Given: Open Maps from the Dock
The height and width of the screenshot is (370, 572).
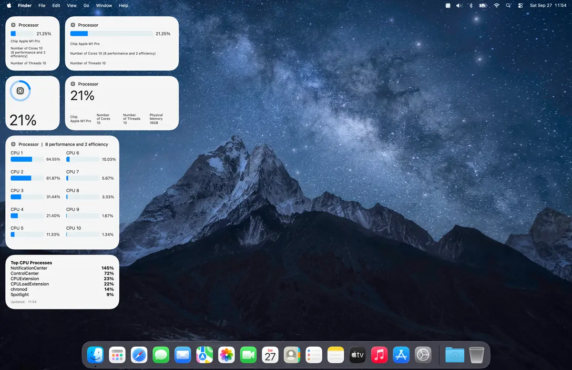Looking at the screenshot, I should point(204,355).
